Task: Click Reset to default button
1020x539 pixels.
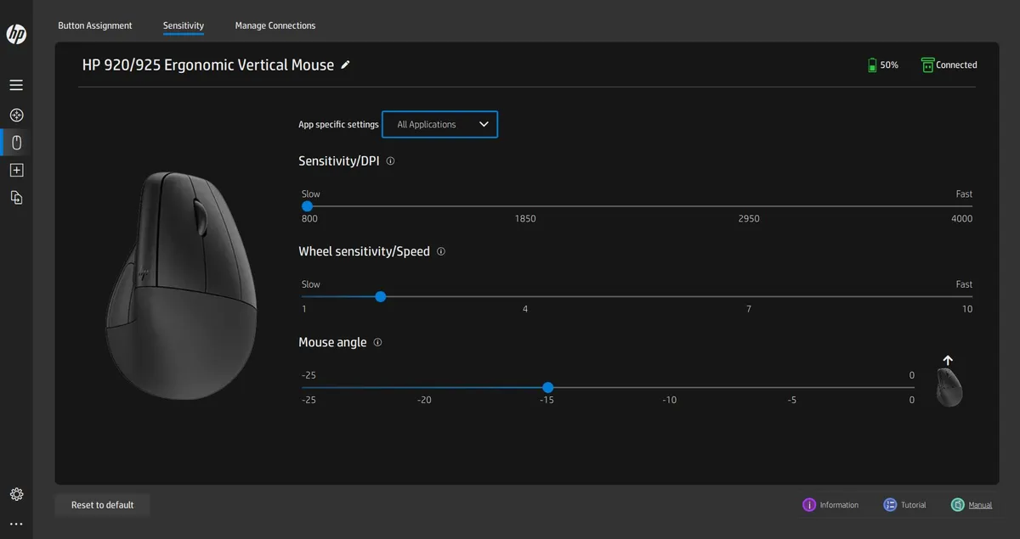Action: coord(102,505)
